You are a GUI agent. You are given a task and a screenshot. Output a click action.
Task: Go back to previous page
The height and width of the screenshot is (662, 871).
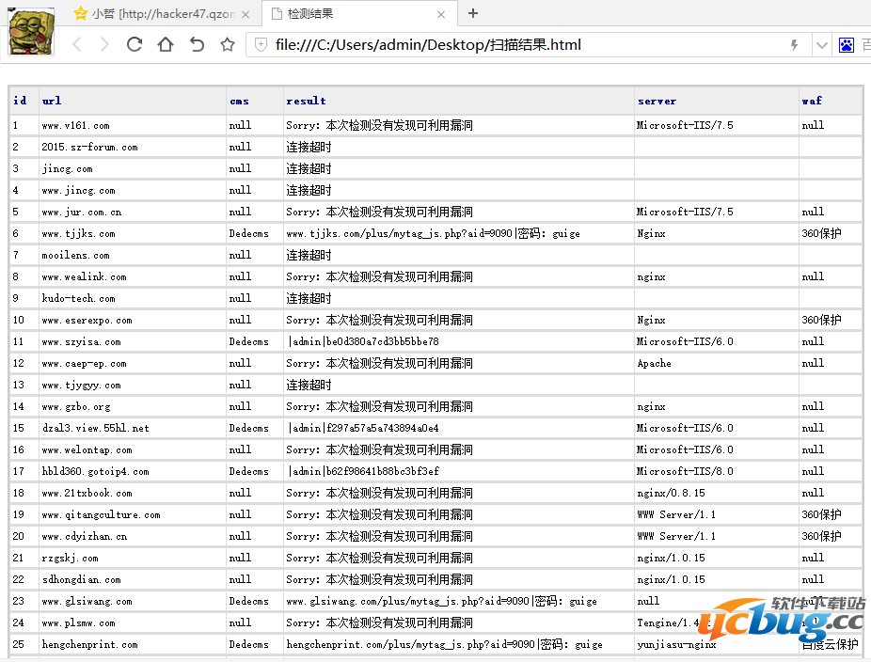(77, 44)
